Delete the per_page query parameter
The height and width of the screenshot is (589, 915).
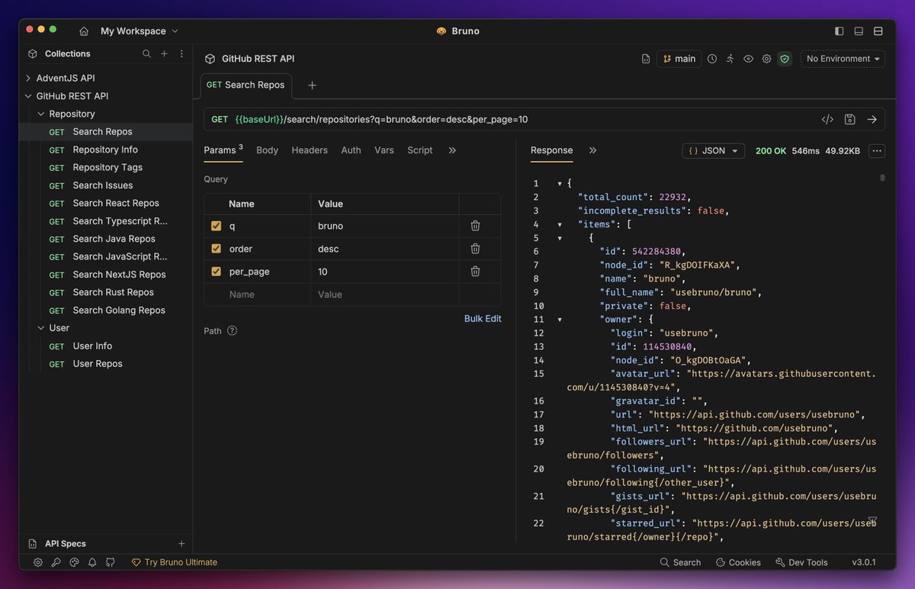475,272
